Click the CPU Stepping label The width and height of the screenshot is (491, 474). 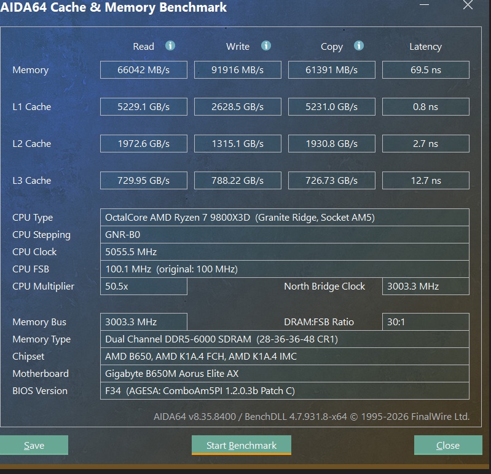point(41,235)
